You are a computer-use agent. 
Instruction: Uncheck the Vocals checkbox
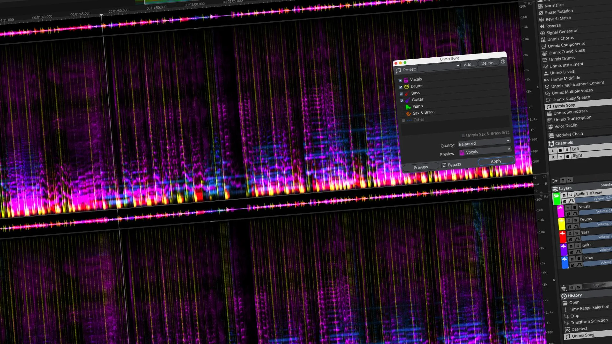(x=400, y=80)
